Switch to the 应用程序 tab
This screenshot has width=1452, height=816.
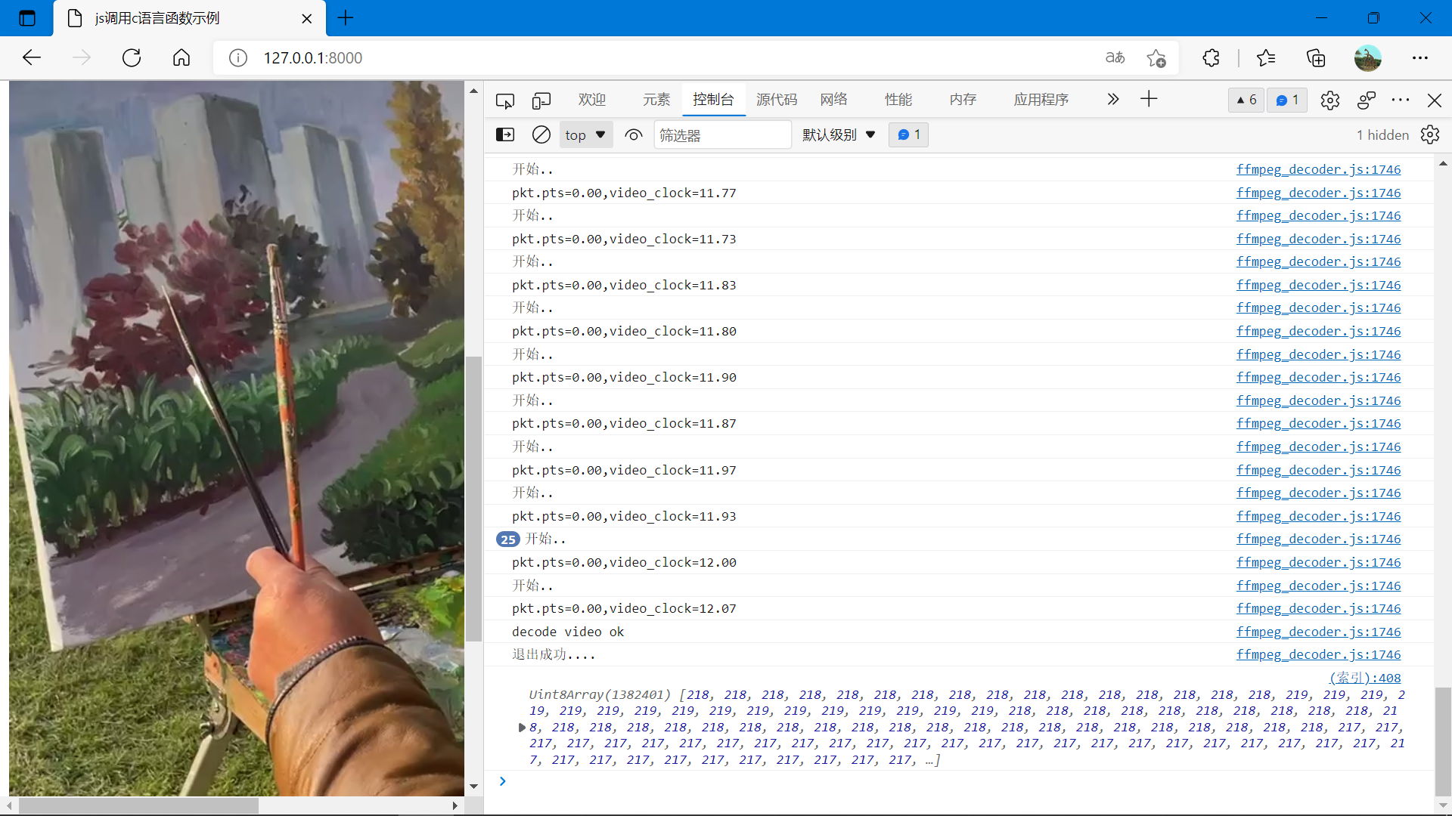click(x=1041, y=100)
